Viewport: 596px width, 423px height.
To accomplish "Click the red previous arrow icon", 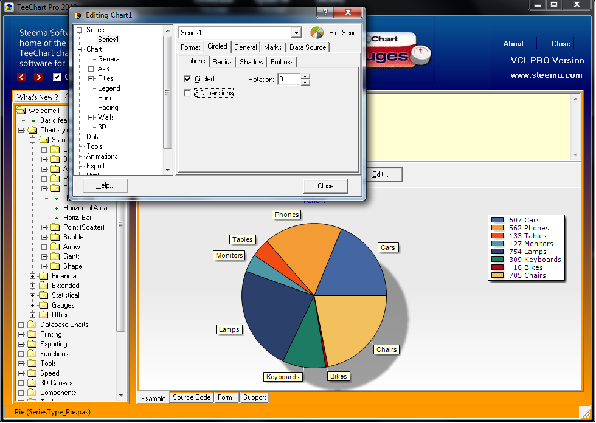I will point(22,77).
